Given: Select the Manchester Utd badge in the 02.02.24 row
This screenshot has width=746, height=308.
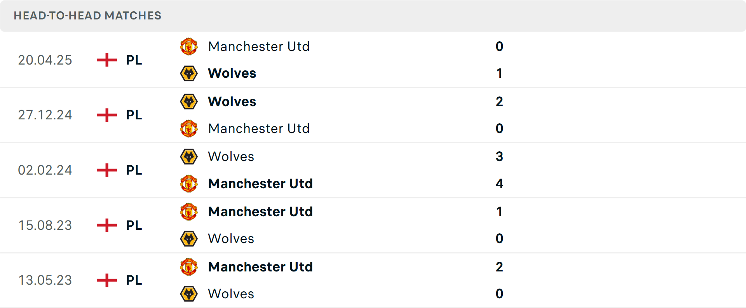Looking at the screenshot, I should coord(189,184).
